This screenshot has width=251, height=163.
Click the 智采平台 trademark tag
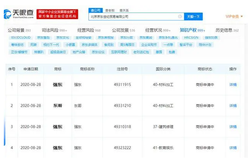click(186, 45)
